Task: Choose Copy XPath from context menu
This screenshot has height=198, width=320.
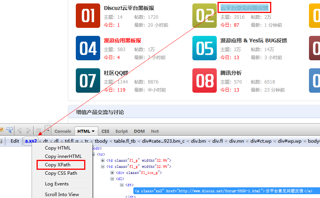Action: [58, 165]
